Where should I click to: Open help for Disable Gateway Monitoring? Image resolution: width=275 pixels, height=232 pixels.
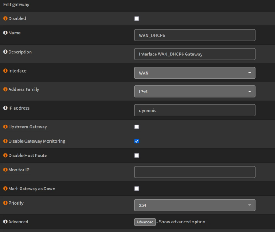(x=6, y=141)
